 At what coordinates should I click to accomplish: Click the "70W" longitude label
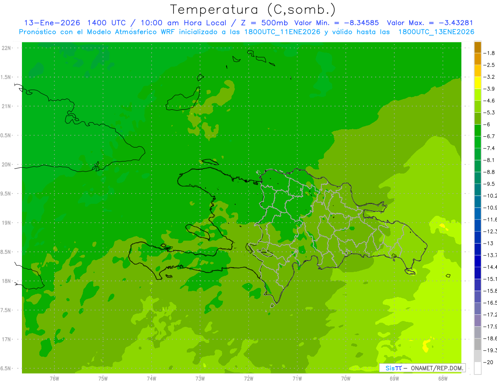345,379
